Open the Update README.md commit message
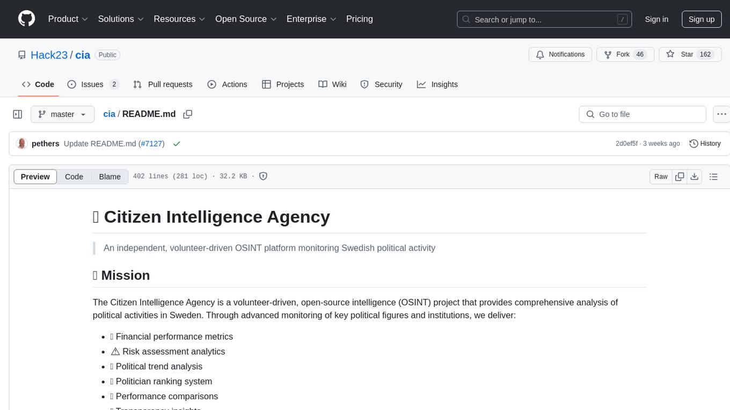This screenshot has height=410, width=730. [x=100, y=144]
